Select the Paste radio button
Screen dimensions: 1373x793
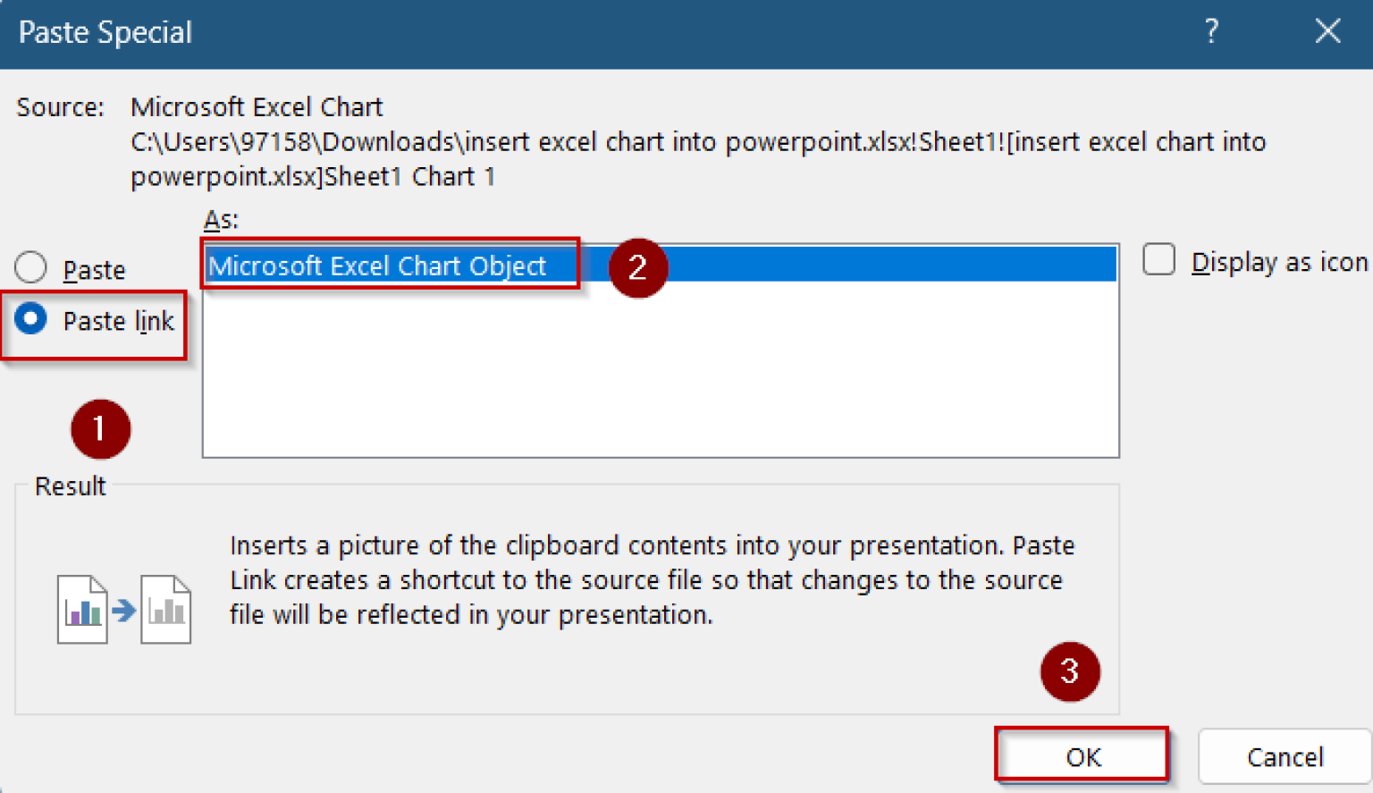(x=30, y=266)
